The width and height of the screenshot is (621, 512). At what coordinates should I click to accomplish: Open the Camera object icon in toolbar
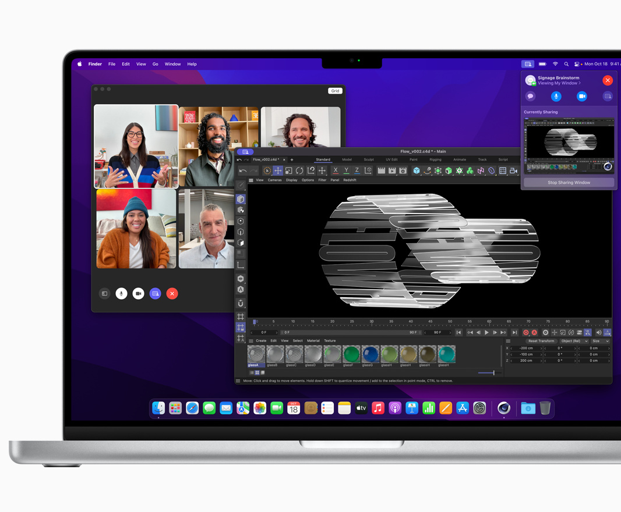513,170
